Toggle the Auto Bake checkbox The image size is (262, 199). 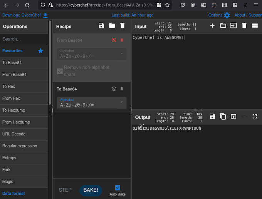tap(118, 188)
